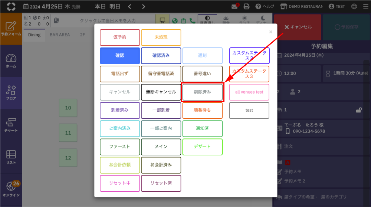Switch to the BAR AREA tab
This screenshot has height=207, width=371.
tap(60, 35)
